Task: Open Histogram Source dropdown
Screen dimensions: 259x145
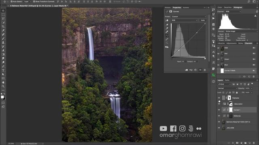Action: click(241, 31)
